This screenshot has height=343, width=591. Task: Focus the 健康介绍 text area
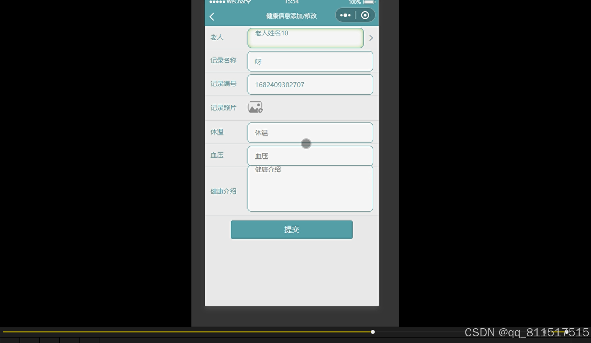pos(310,189)
